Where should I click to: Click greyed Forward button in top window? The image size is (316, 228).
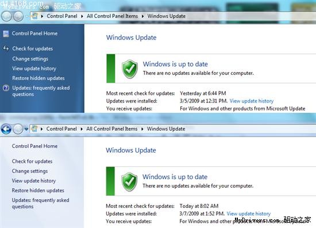(x=18, y=16)
